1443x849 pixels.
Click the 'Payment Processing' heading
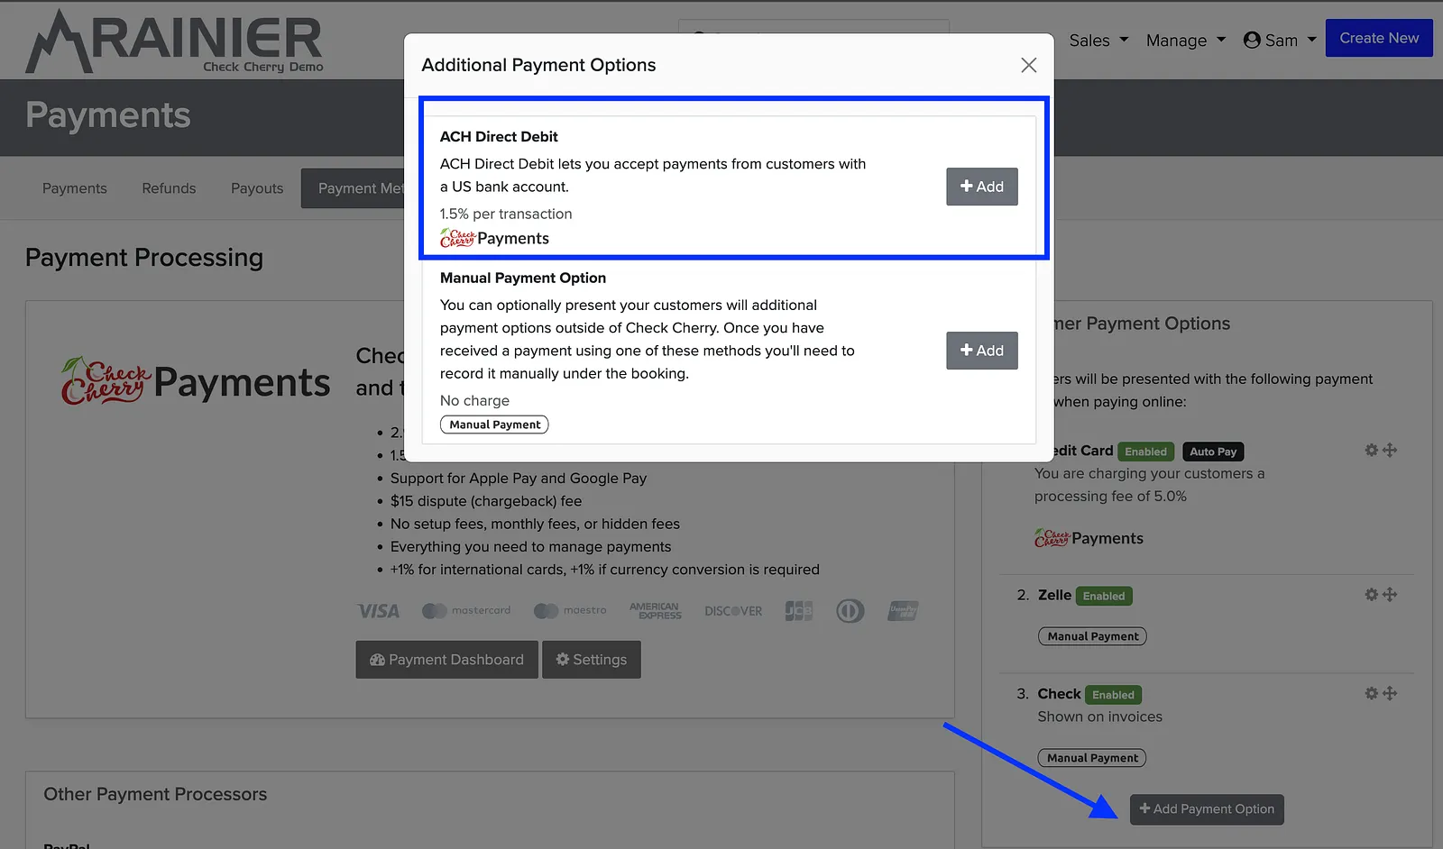144,258
